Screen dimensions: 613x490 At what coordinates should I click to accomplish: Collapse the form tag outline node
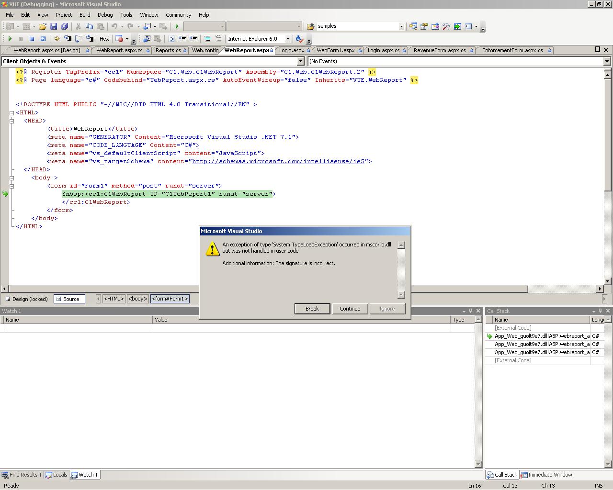point(12,186)
